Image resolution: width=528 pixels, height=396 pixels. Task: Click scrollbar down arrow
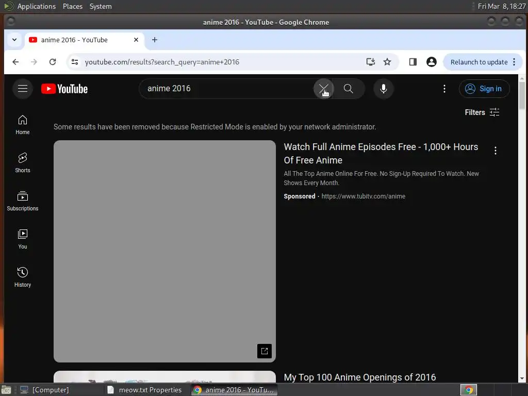tap(522, 378)
